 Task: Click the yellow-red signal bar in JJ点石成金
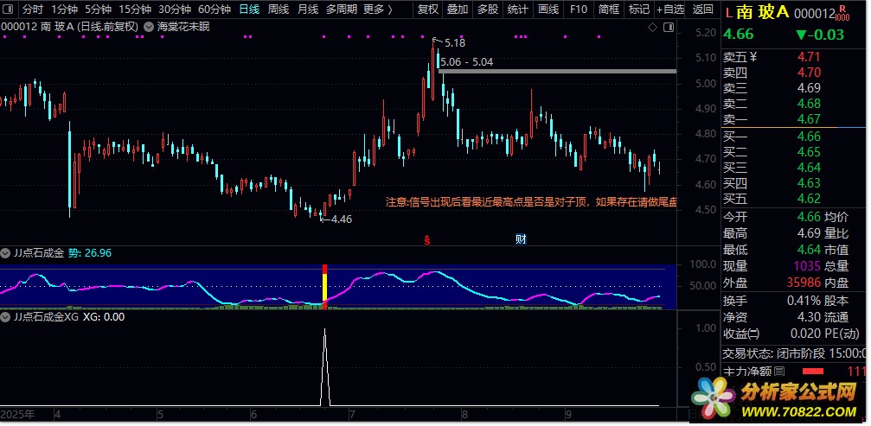tap(325, 284)
